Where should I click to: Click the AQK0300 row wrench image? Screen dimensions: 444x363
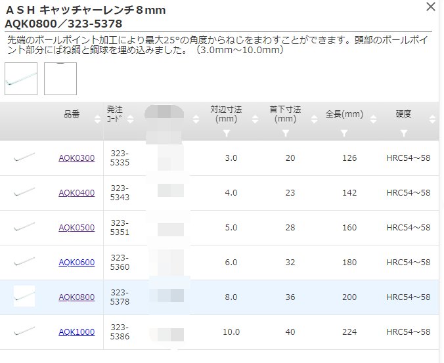[24, 158]
